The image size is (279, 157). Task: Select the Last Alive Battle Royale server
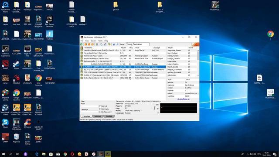point(123,51)
